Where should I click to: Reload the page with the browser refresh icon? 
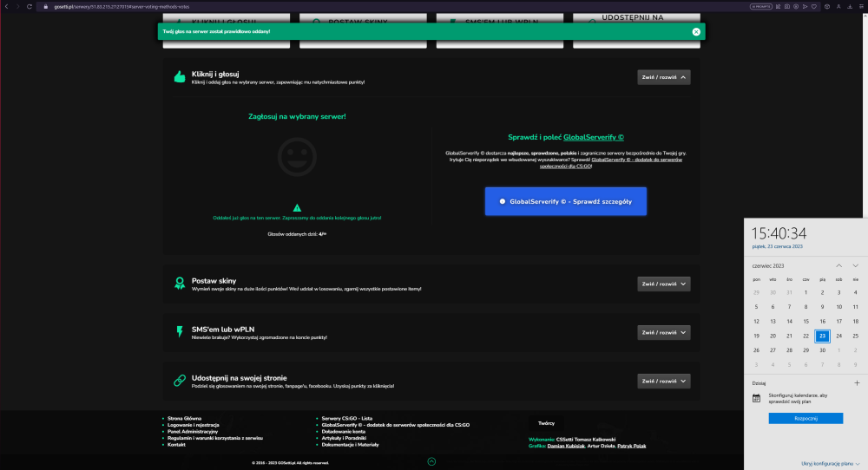pos(29,7)
